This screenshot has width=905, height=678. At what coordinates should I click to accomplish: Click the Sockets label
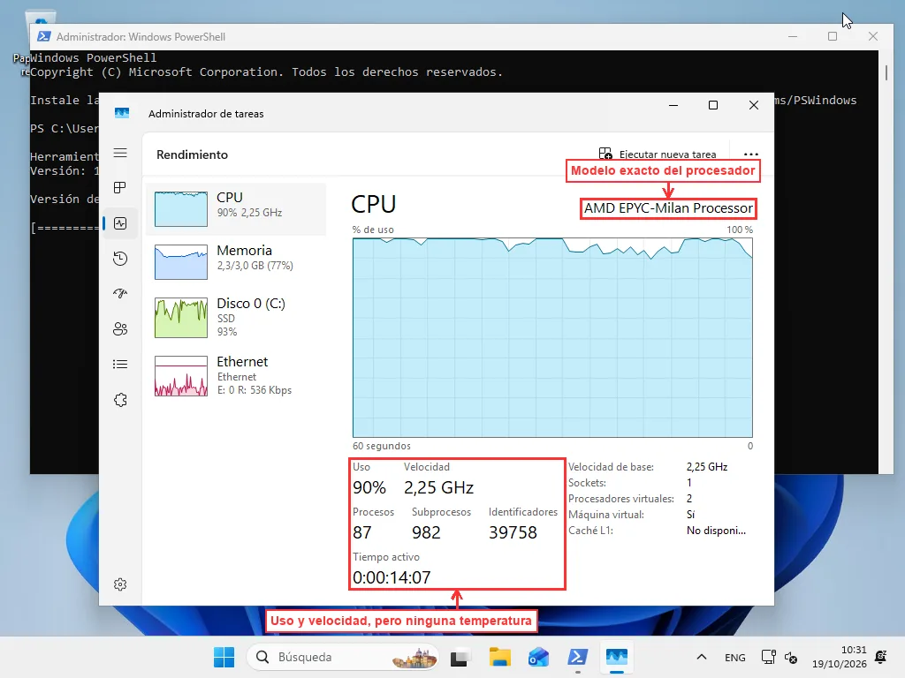coord(587,483)
